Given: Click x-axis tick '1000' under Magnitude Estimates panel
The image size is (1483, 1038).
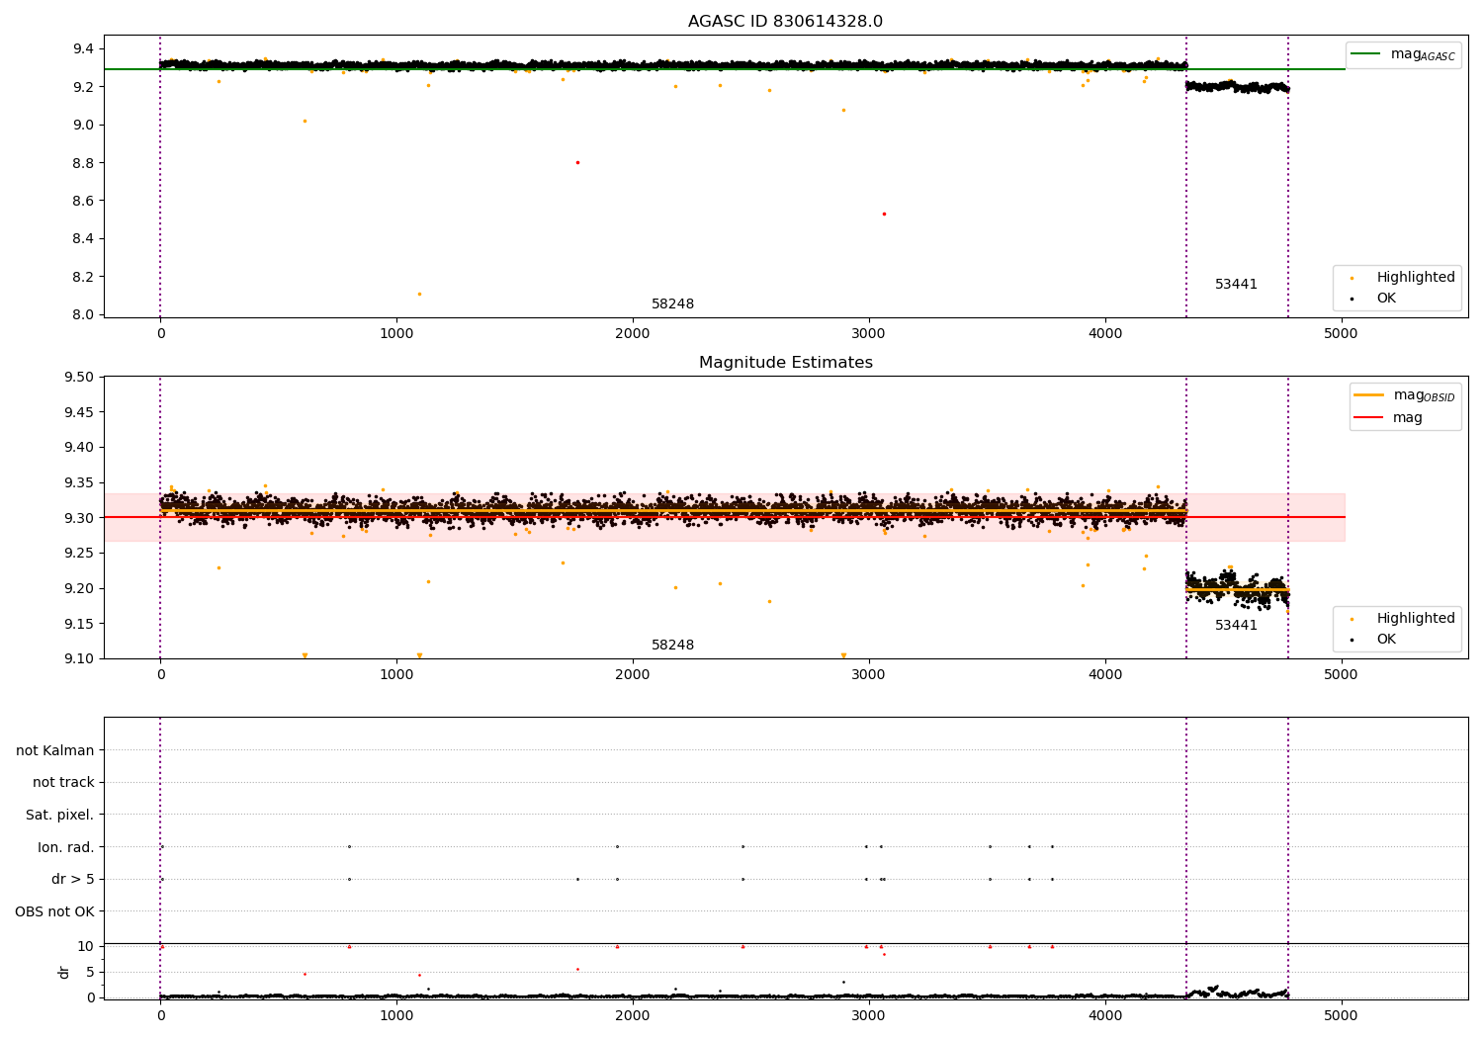Looking at the screenshot, I should tap(396, 675).
